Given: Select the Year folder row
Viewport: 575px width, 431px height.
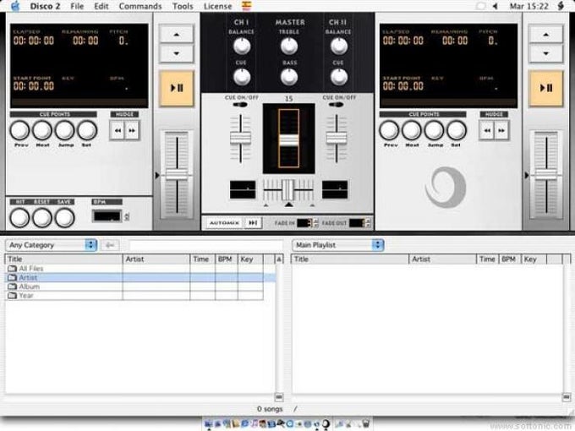Looking at the screenshot, I should [x=134, y=296].
